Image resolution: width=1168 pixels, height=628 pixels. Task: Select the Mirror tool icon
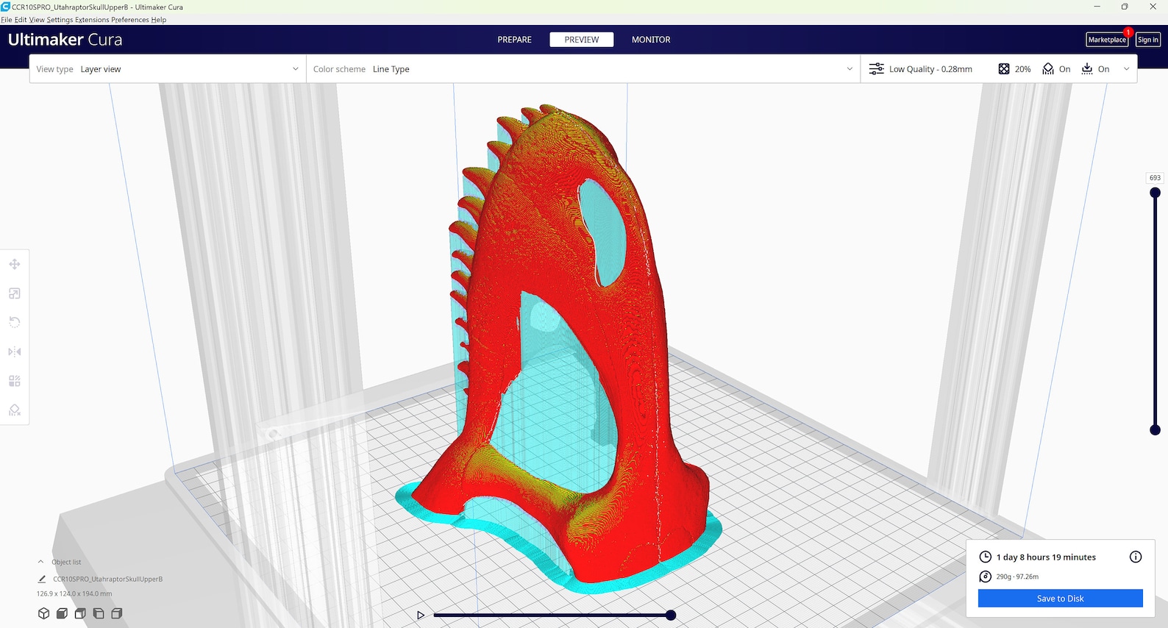(x=15, y=352)
